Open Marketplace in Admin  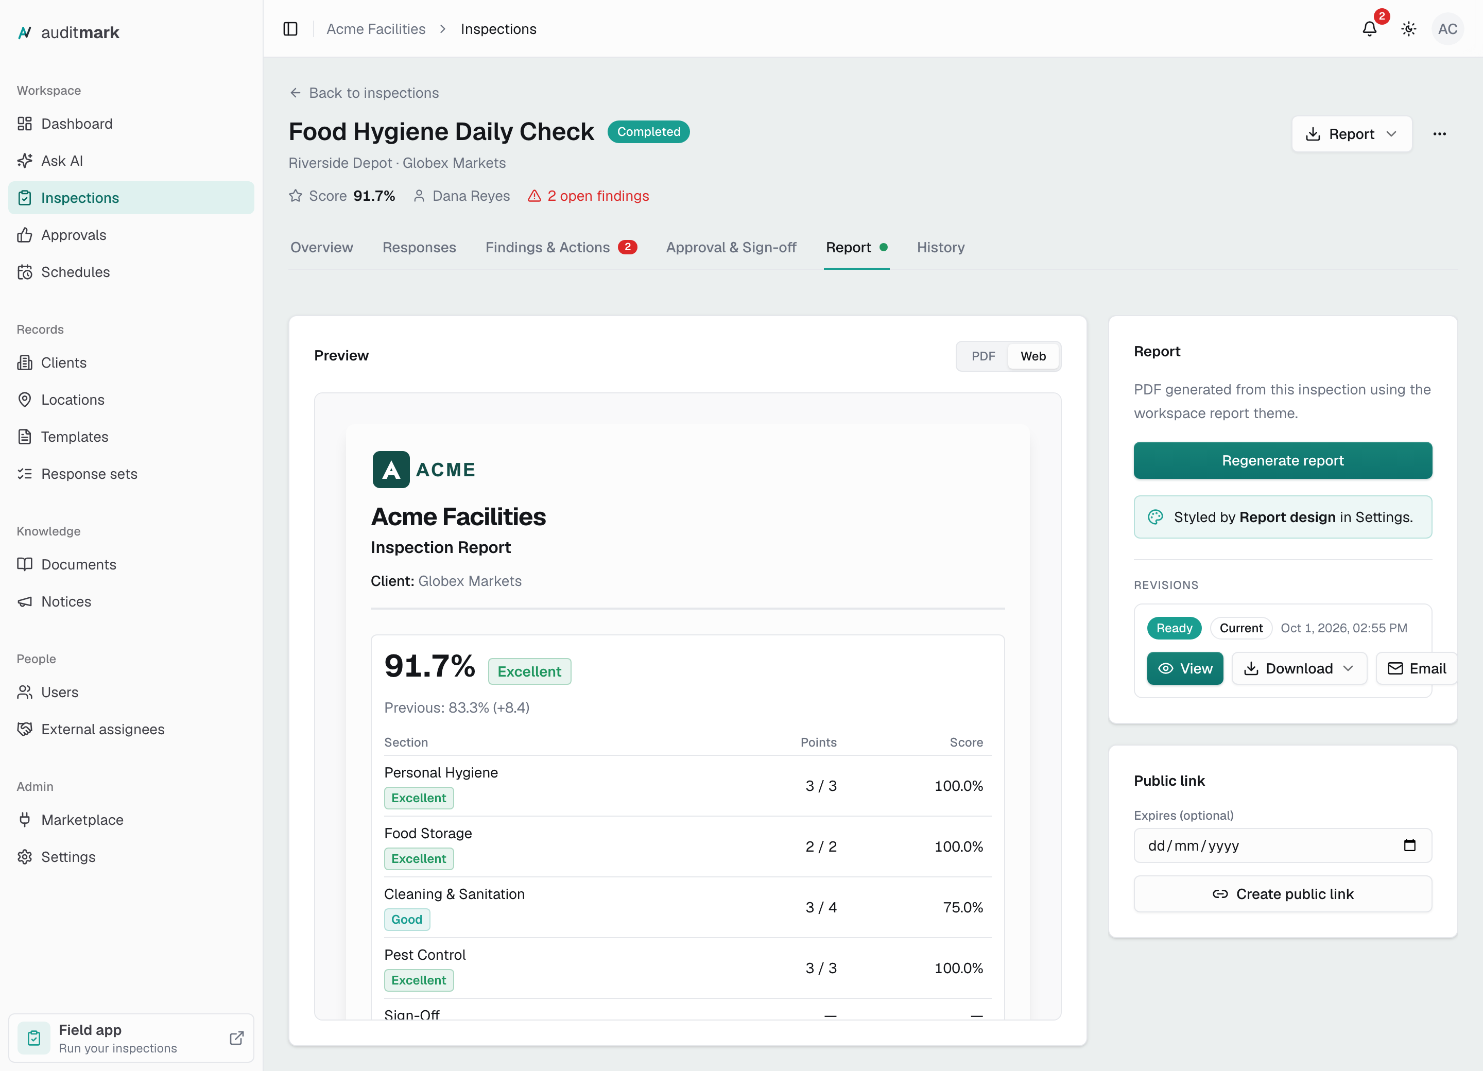131,820
